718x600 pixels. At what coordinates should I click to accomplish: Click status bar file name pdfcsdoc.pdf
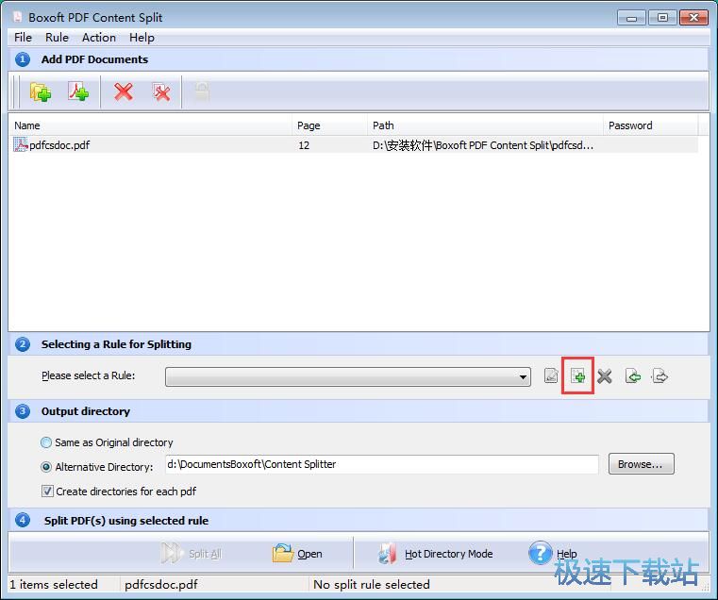pos(161,584)
